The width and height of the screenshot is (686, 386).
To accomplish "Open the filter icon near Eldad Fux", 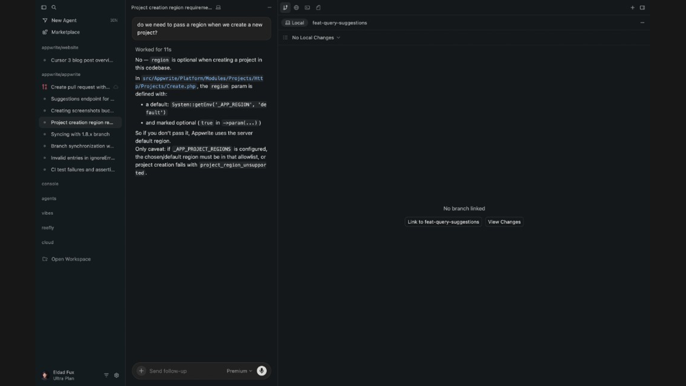I will [x=106, y=375].
